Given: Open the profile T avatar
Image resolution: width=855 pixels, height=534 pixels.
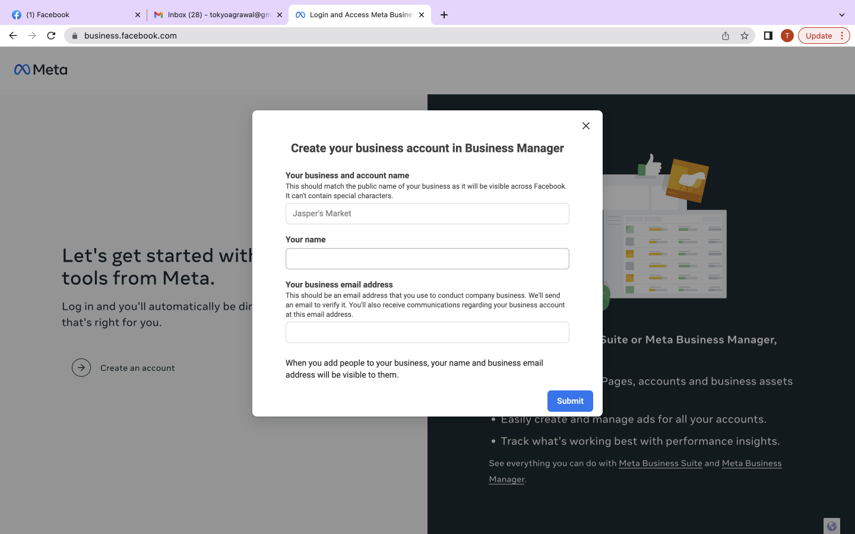Looking at the screenshot, I should 787,36.
